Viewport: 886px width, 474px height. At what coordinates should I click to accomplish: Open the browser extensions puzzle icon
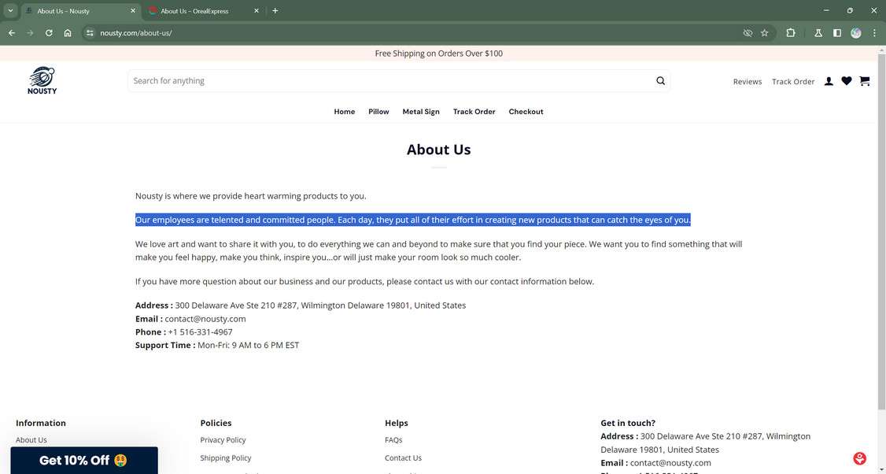click(790, 33)
